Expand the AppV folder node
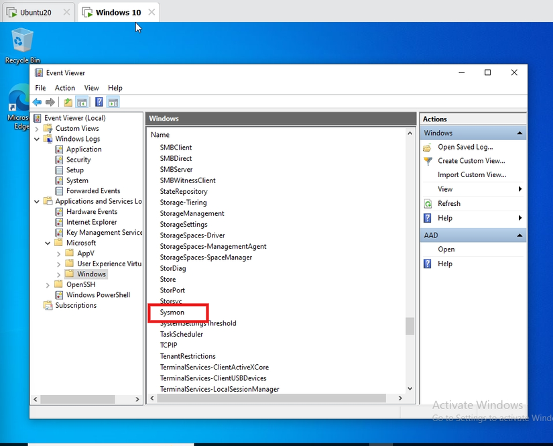Viewport: 553px width, 446px height. pos(58,254)
